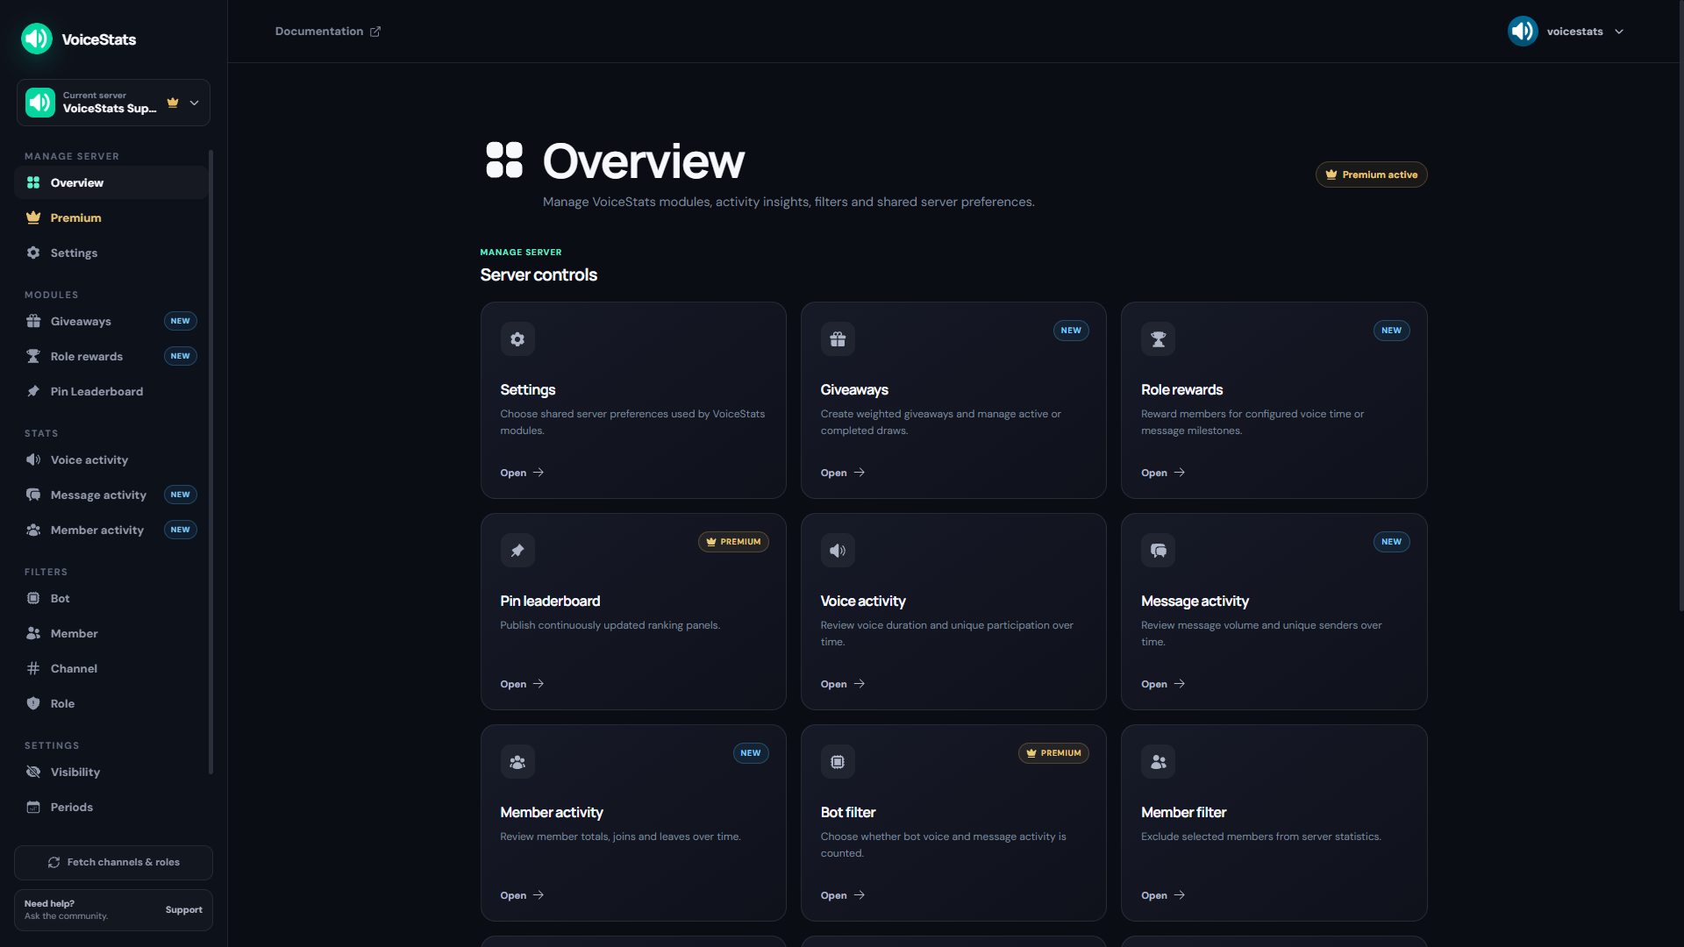Image resolution: width=1684 pixels, height=947 pixels.
Task: Click the pin icon on Pin leaderboard card
Action: pyautogui.click(x=517, y=551)
